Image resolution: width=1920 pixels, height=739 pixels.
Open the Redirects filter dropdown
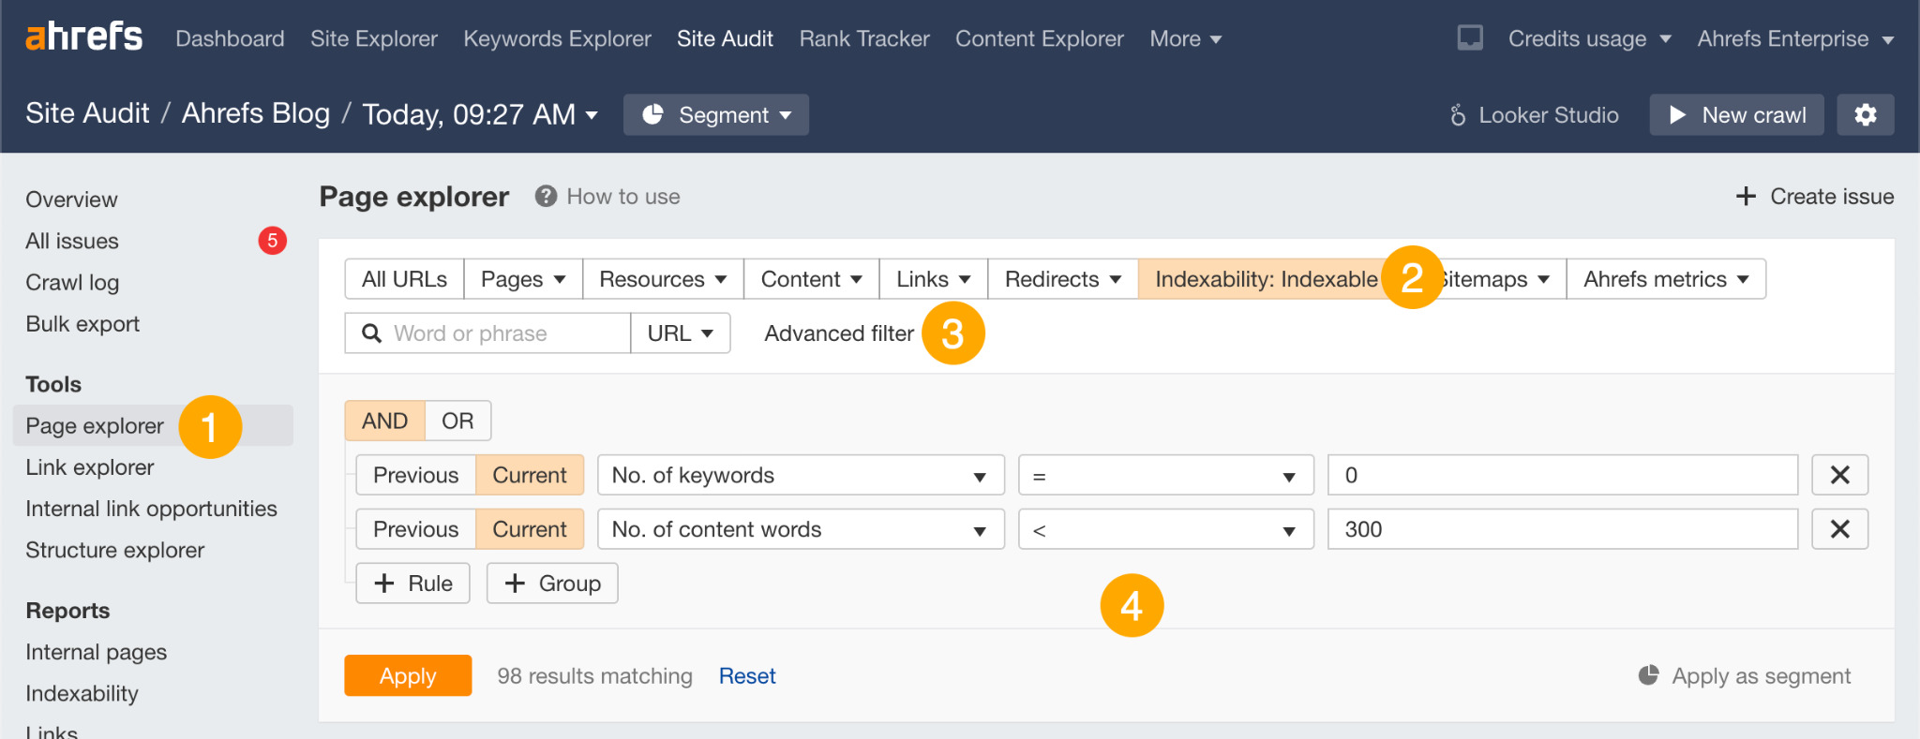[1063, 279]
